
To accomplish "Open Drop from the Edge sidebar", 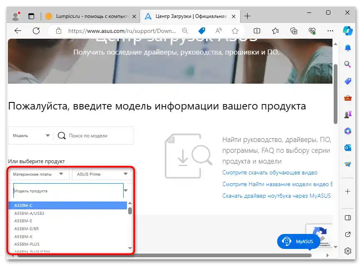I will coord(348,164).
